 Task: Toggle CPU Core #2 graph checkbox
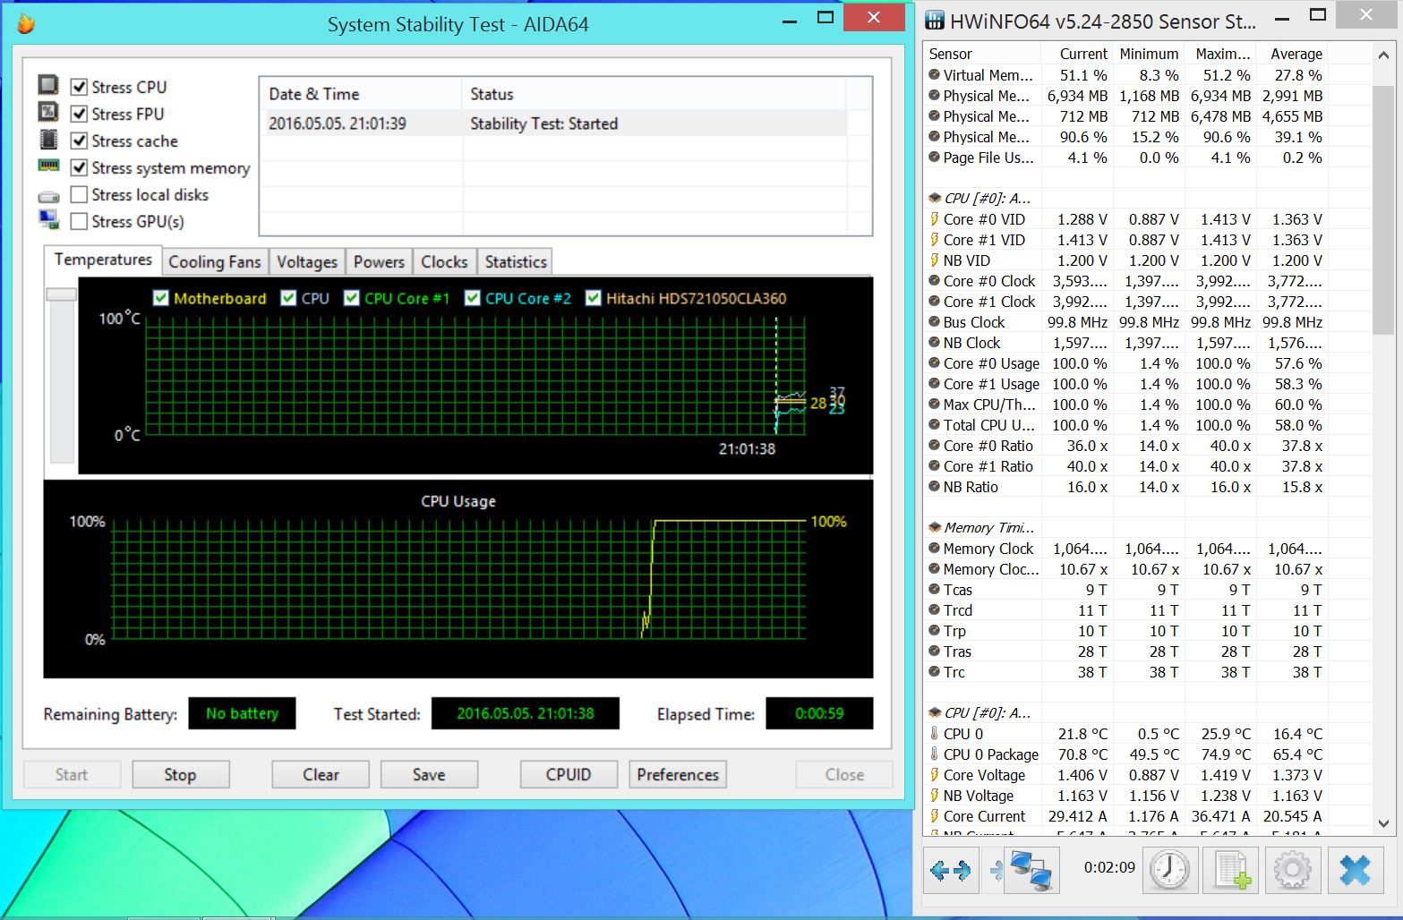(x=472, y=298)
